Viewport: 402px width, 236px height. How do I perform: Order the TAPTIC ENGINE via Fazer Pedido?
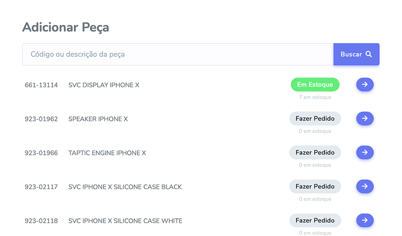pos(315,153)
